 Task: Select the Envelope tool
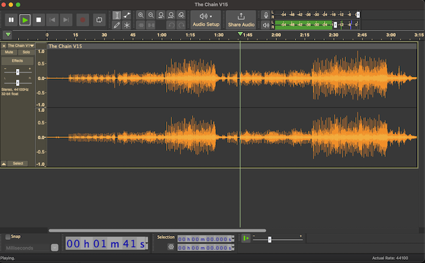click(x=127, y=15)
